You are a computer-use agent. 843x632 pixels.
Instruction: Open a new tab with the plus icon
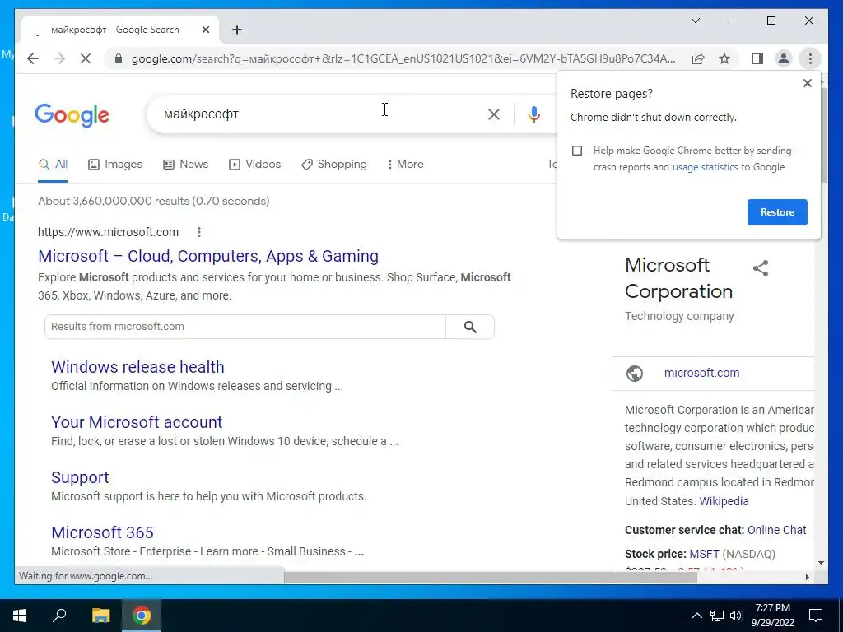click(236, 30)
